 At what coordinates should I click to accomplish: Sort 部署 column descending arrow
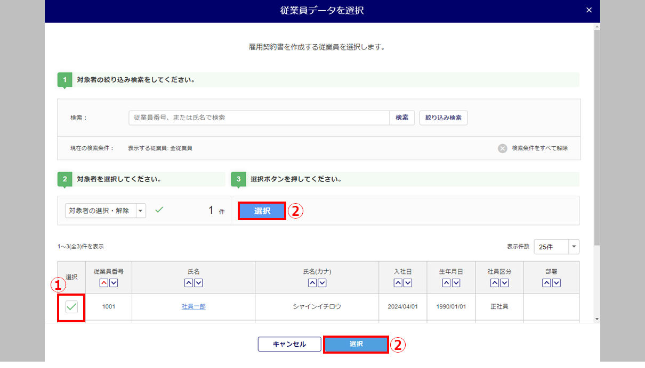point(557,283)
